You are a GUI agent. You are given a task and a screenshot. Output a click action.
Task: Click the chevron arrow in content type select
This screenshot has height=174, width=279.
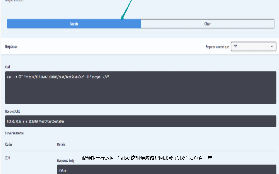point(272,46)
